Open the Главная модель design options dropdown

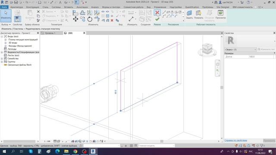point(156,146)
